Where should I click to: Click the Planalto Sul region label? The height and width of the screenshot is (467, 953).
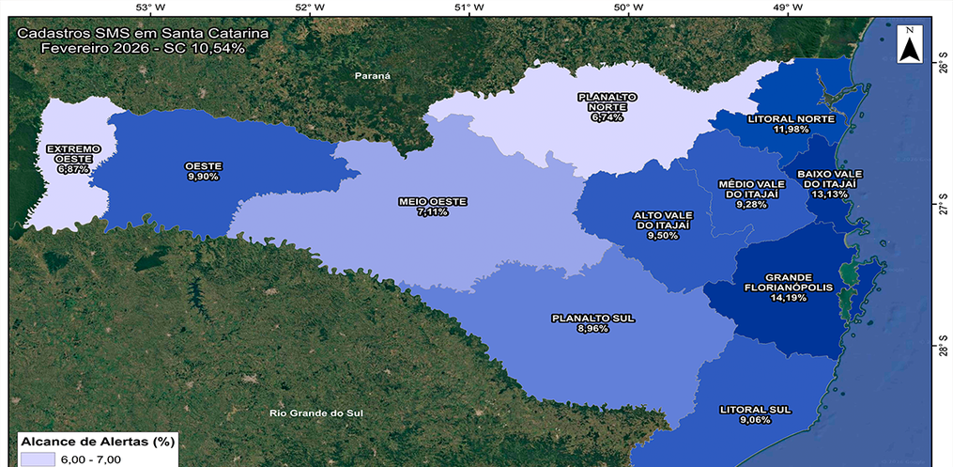592,323
